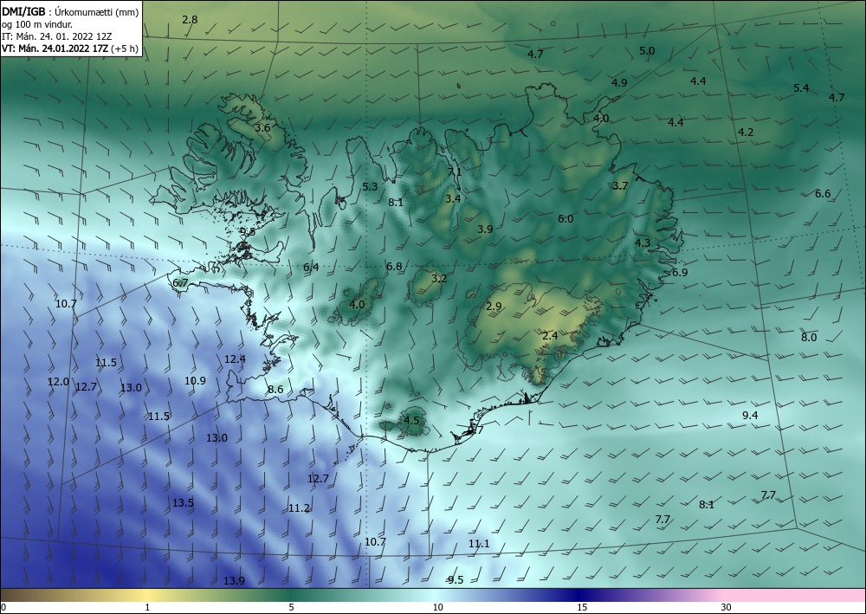Image resolution: width=866 pixels, height=614 pixels.
Task: Click the 13.5 value on the map
Action: pyautogui.click(x=183, y=502)
